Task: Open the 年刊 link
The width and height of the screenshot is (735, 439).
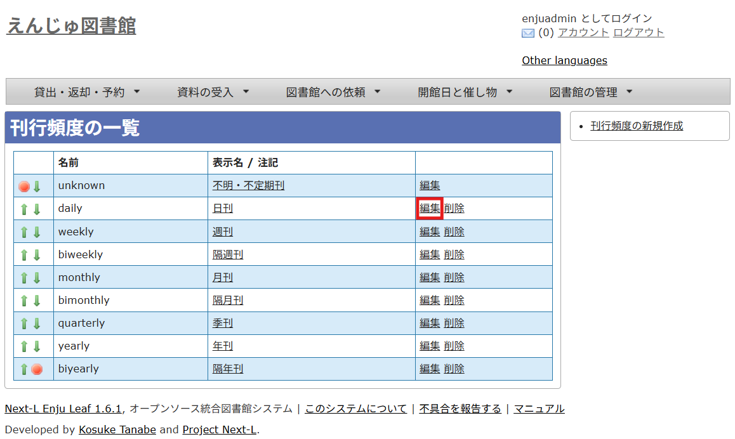Action: coord(223,346)
